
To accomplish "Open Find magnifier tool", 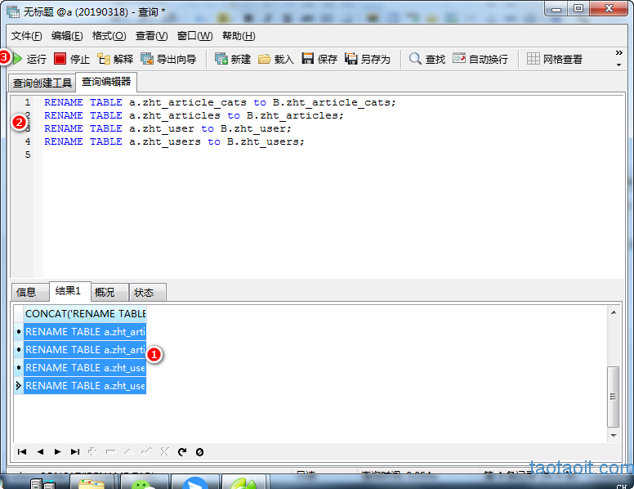I will (x=415, y=59).
